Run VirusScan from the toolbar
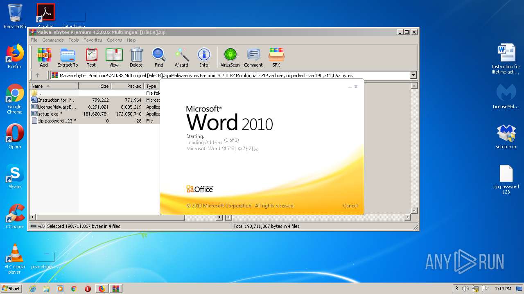Screen dimensions: 524x294 (x=230, y=57)
